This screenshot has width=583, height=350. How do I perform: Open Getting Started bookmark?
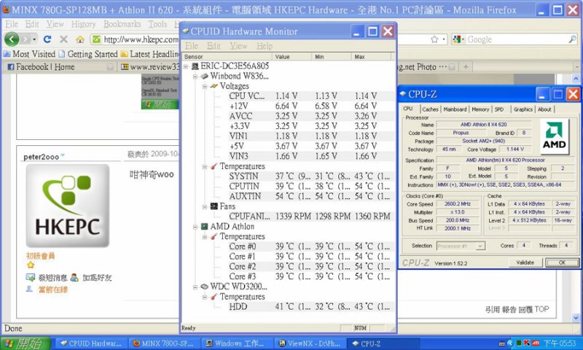click(x=88, y=54)
